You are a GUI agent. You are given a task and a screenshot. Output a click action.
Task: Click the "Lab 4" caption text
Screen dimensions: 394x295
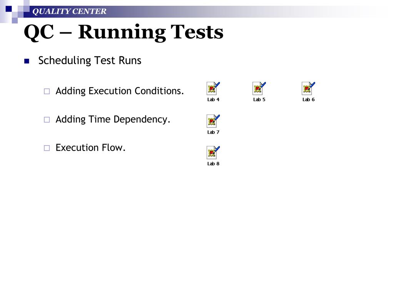tap(213, 99)
